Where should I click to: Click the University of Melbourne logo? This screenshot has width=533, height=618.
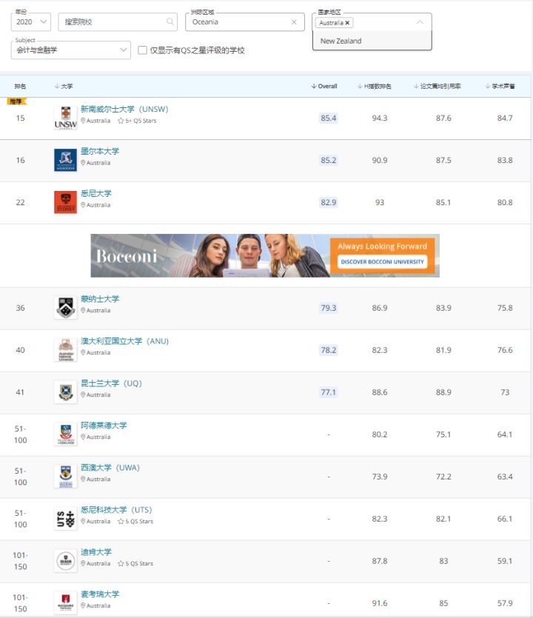click(65, 160)
